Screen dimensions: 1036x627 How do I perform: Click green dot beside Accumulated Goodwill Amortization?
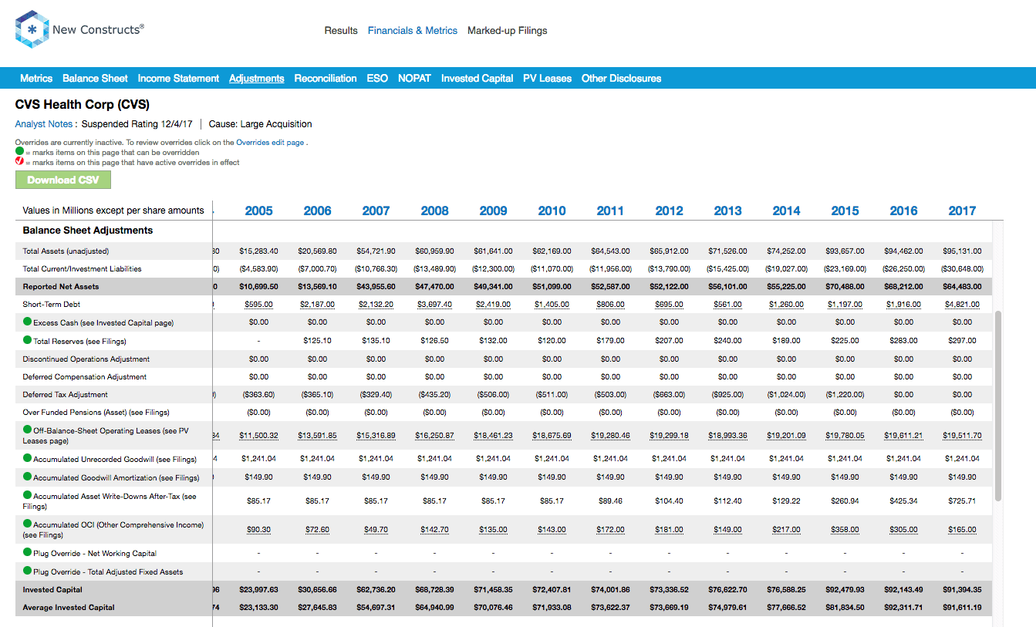click(28, 477)
